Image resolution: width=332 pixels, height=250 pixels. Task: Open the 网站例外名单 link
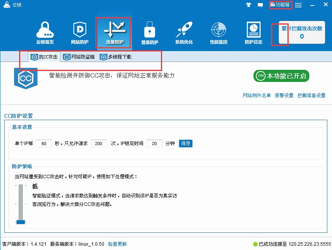(x=257, y=96)
